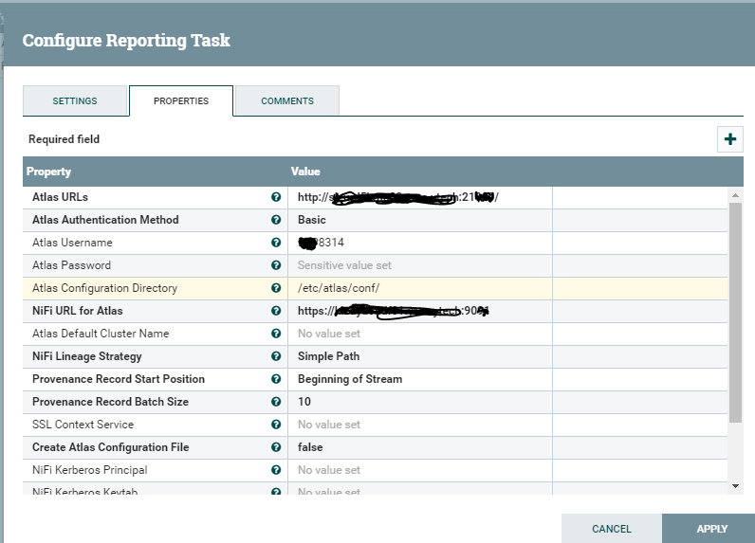This screenshot has height=543, width=755.
Task: Switch to the Settings tab
Action: pos(75,101)
